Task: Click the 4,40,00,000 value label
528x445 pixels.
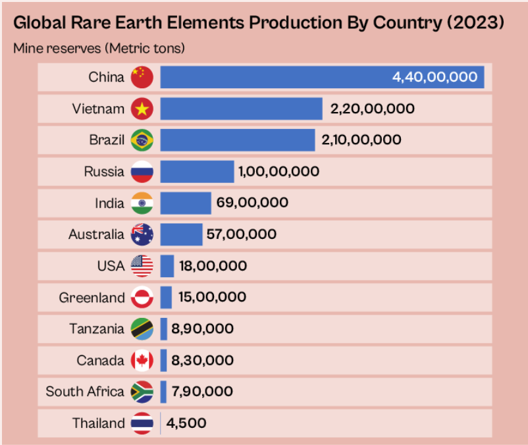Action: (435, 77)
